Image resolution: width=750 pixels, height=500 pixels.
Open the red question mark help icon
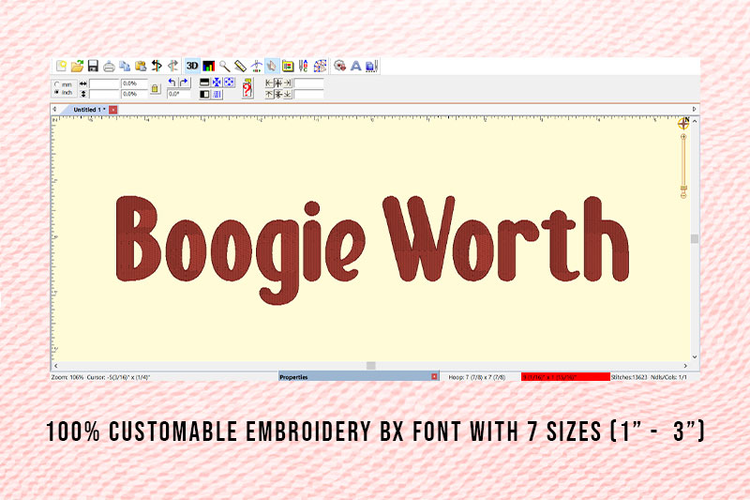247,88
